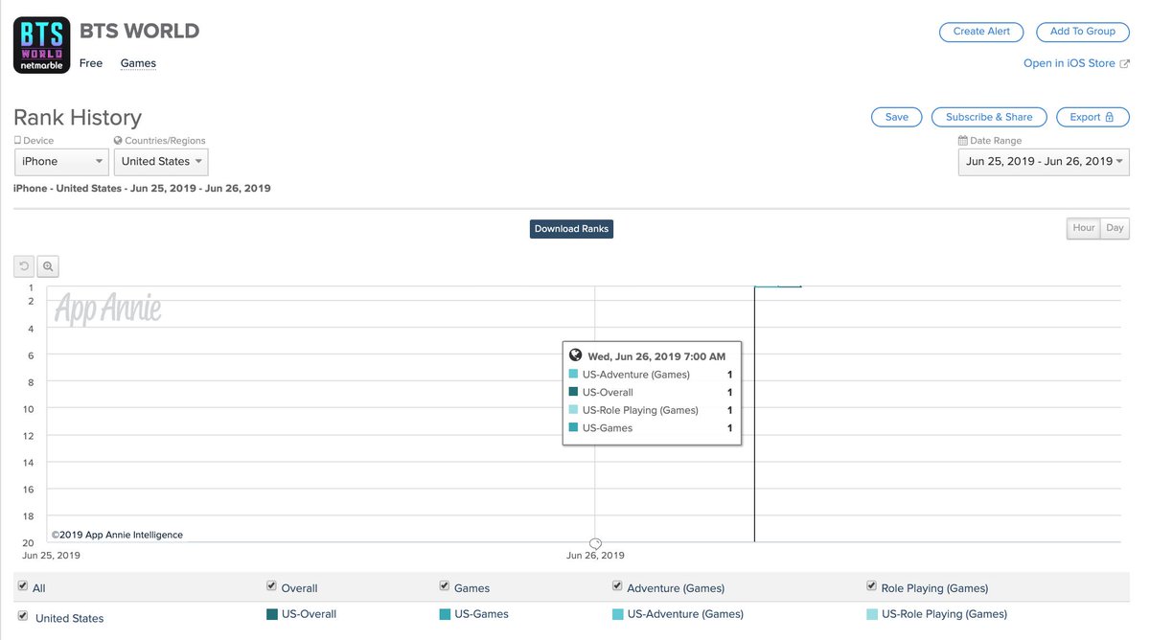Open the Device dropdown showing iPhone
This screenshot has width=1150, height=640.
coord(61,162)
